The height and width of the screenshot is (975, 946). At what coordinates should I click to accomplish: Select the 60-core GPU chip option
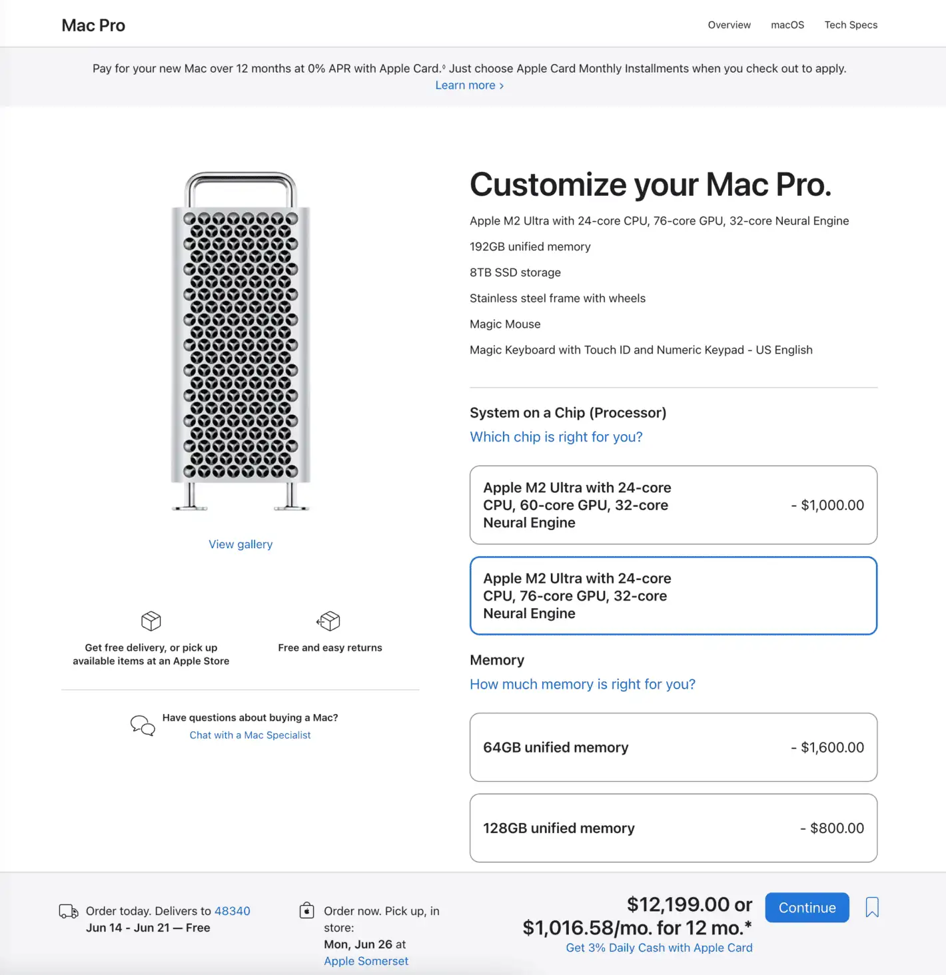click(674, 505)
